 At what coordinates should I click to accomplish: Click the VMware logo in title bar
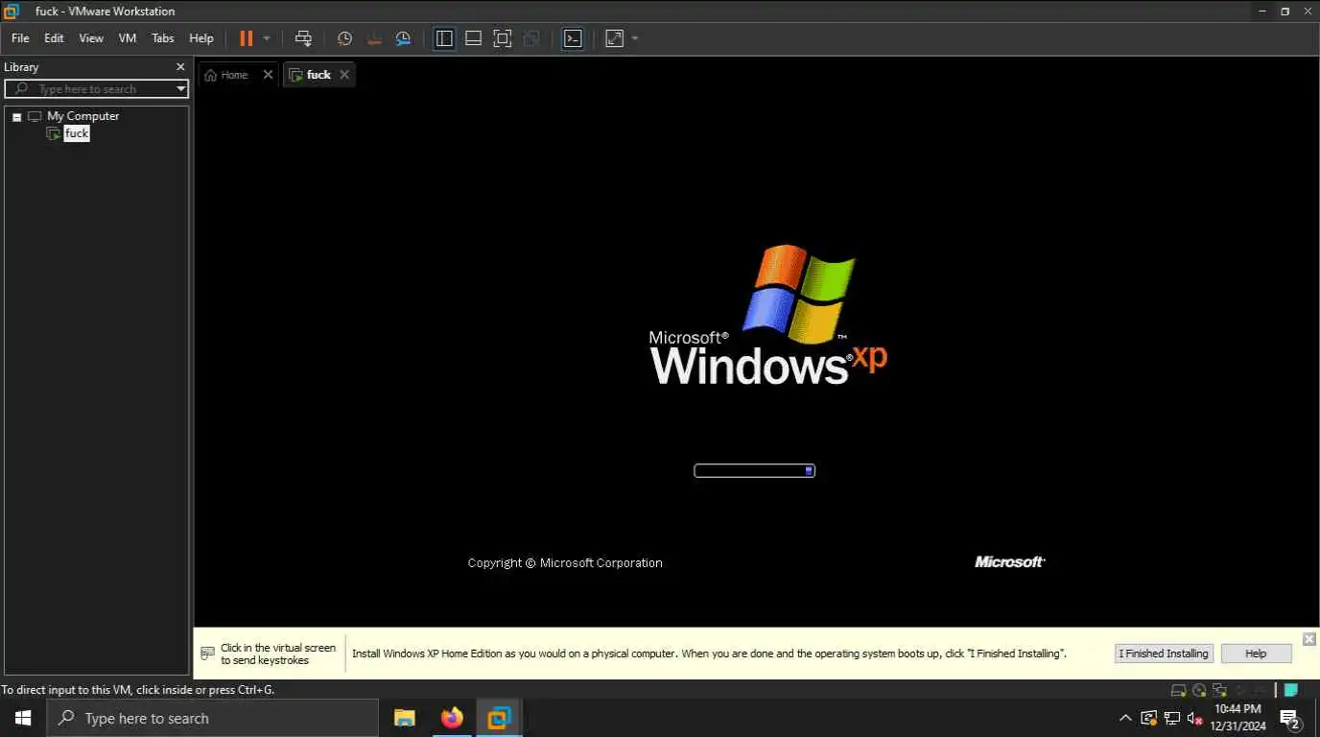pyautogui.click(x=12, y=12)
